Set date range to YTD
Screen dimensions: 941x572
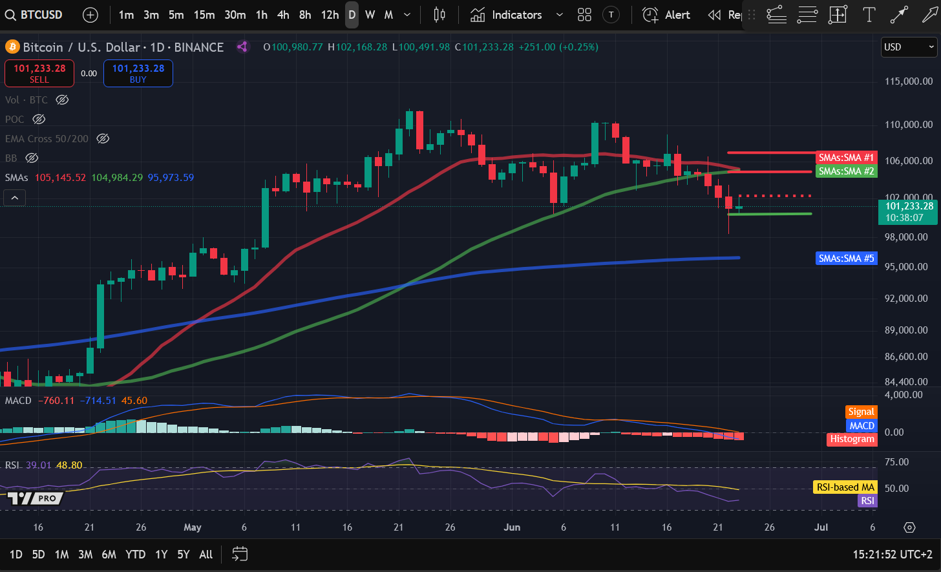[x=135, y=554]
